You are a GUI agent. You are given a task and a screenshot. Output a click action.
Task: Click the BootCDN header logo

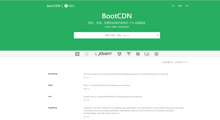54,6
